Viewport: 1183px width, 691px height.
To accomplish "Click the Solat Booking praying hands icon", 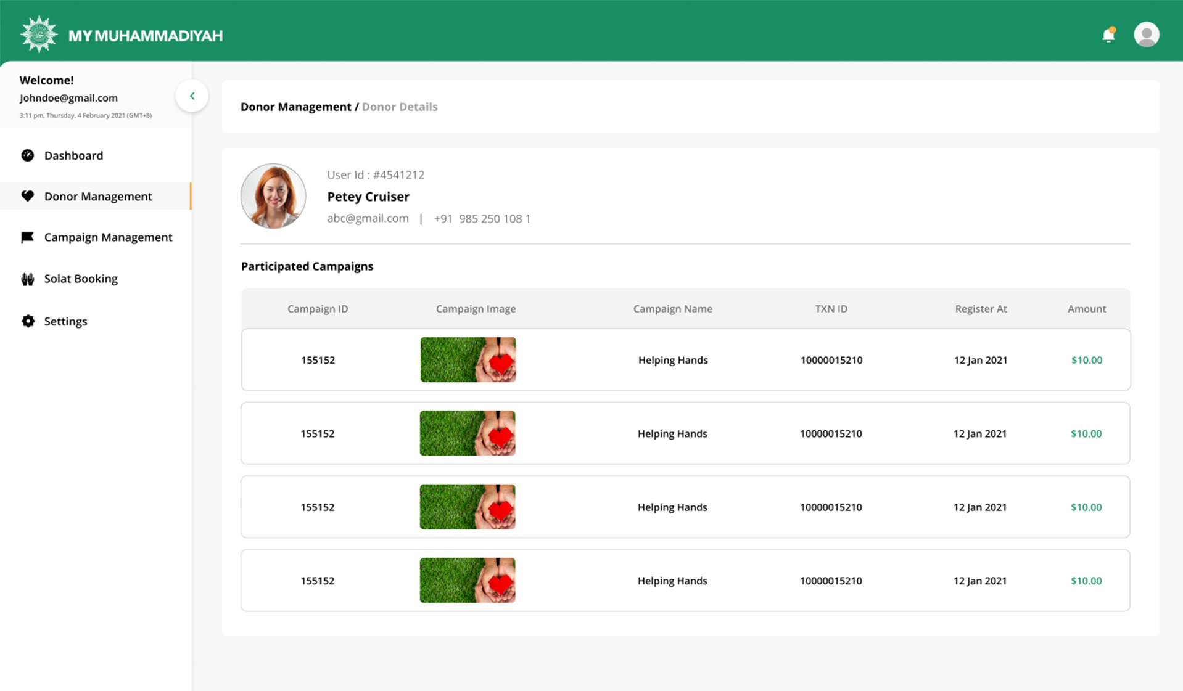I will (28, 279).
